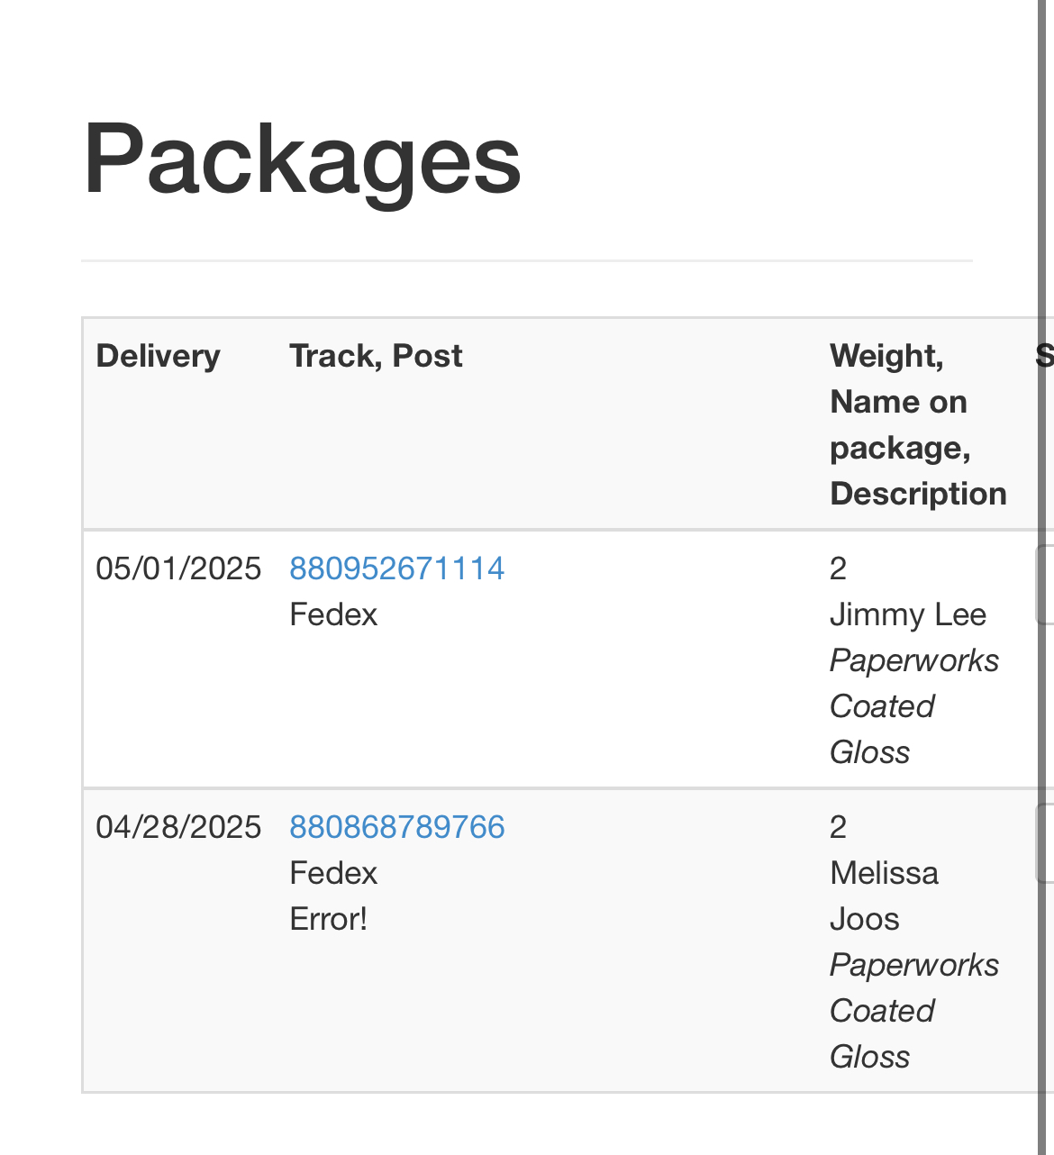Click Paperworks Coated Gloss description for Jimmy Lee
Viewport: 1054px width, 1155px height.
pyautogui.click(x=913, y=706)
